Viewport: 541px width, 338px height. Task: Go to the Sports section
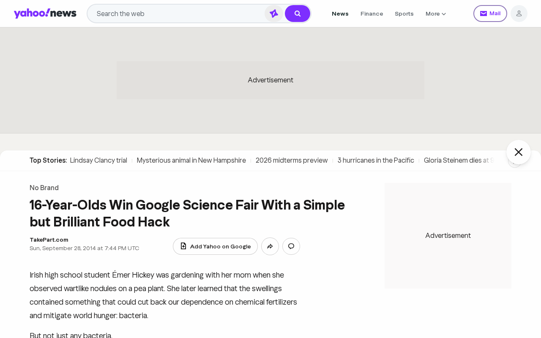point(404,14)
